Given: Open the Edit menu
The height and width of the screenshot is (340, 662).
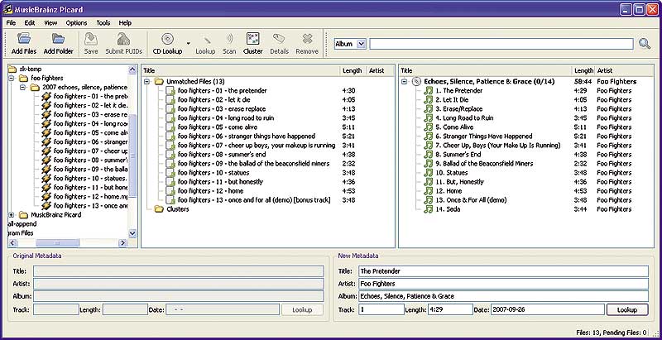Looking at the screenshot, I should click(30, 23).
